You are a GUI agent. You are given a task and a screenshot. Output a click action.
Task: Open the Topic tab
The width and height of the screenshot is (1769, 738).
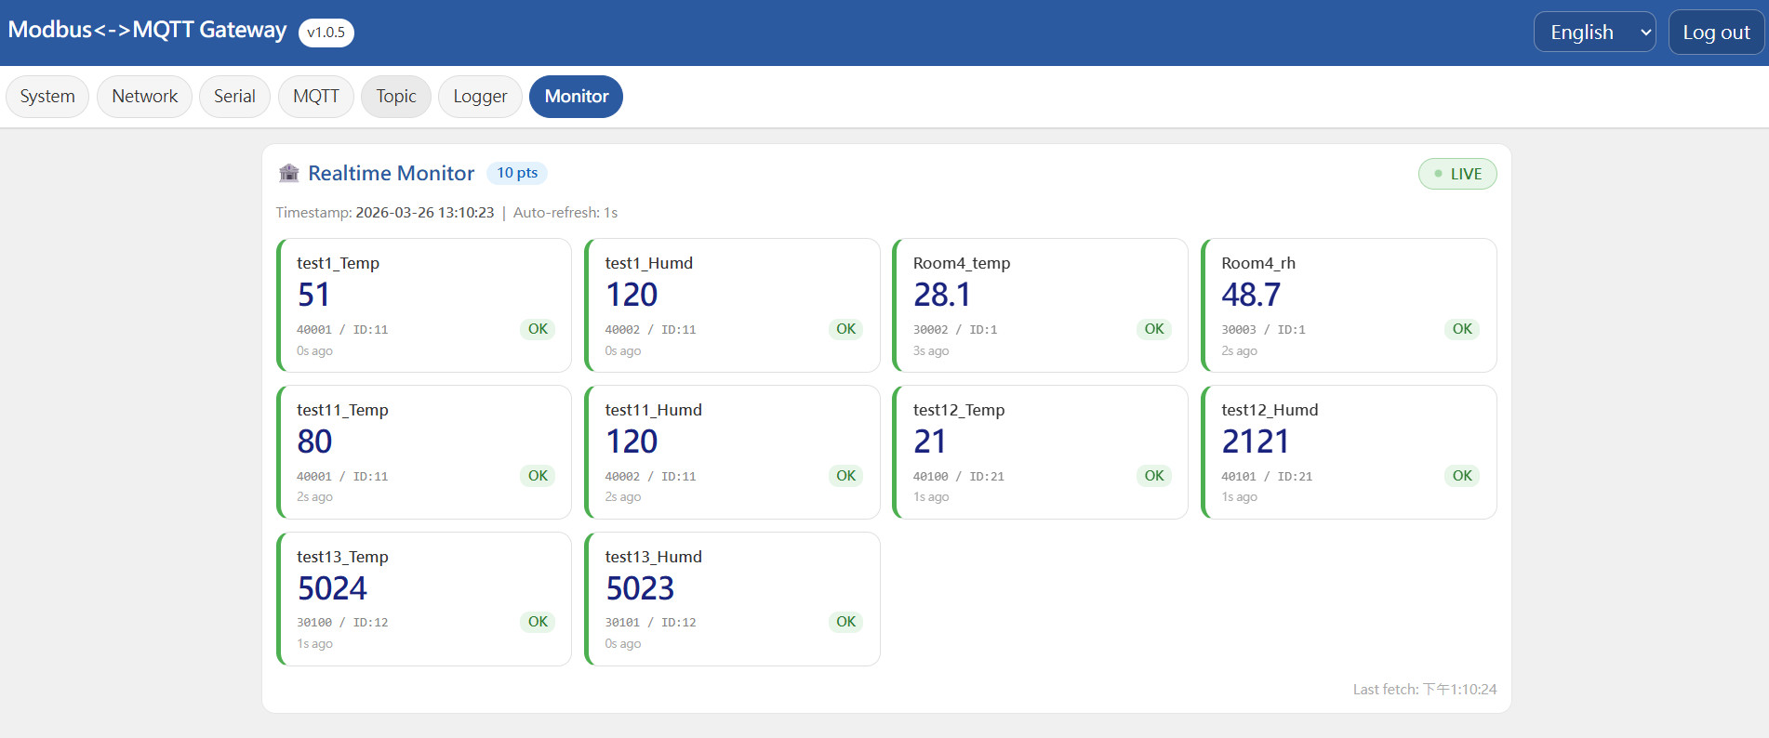(396, 97)
